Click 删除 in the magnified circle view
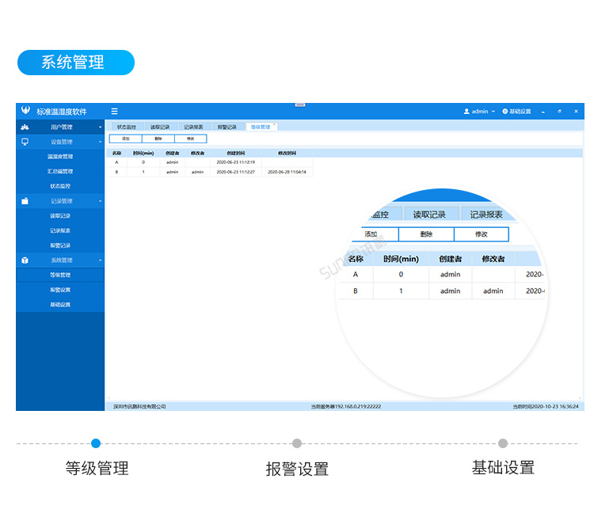This screenshot has height=517, width=594. (x=426, y=234)
